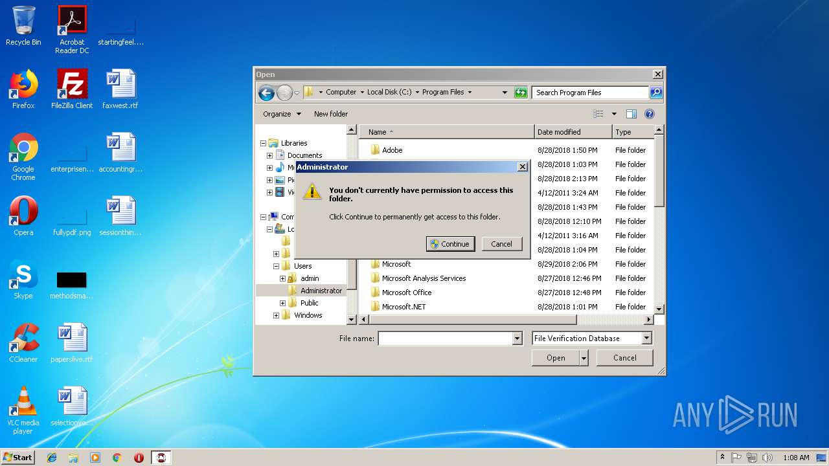Open Windows Media Player from the taskbar
Viewport: 829px width, 466px height.
pyautogui.click(x=95, y=458)
